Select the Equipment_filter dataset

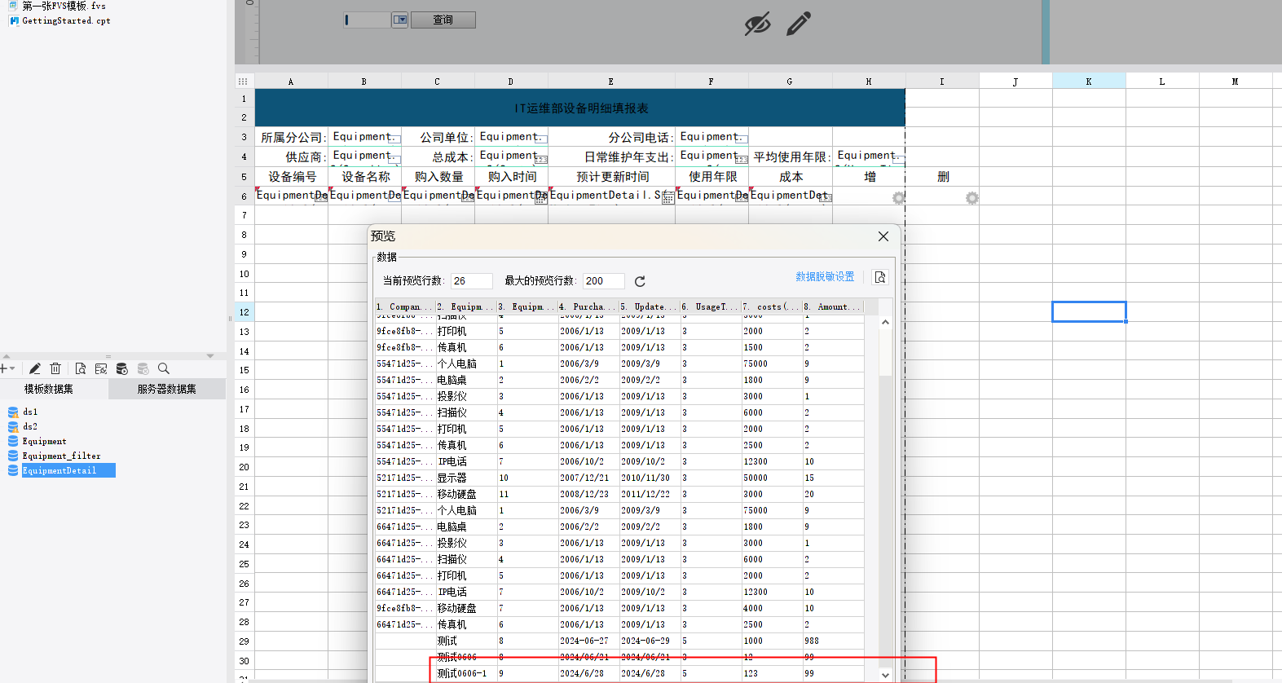pos(62,456)
